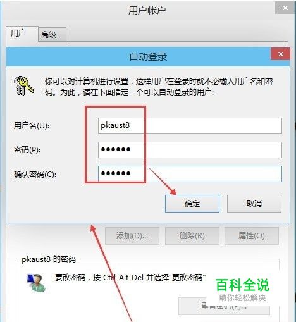The image size is (296, 322).
Task: Click the 删除(R) button
Action: click(192, 236)
